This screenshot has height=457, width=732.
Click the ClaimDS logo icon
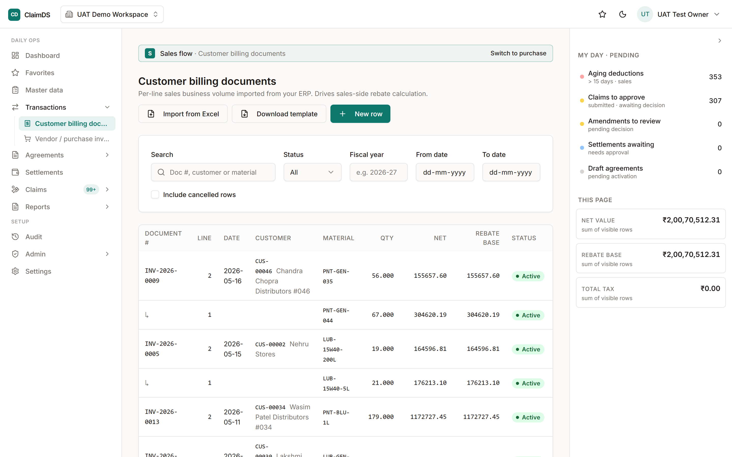click(x=14, y=14)
